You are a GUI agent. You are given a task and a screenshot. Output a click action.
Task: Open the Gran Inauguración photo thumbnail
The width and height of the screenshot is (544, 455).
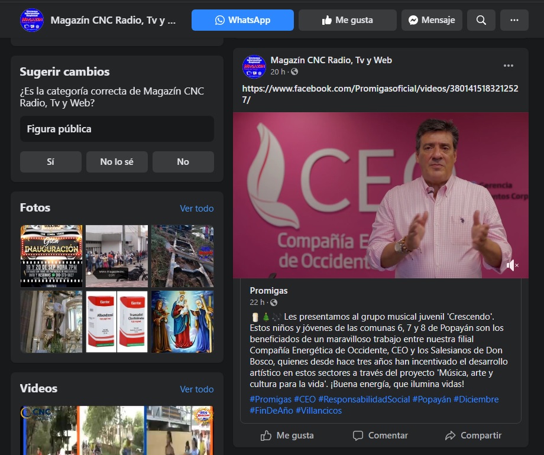(x=51, y=256)
